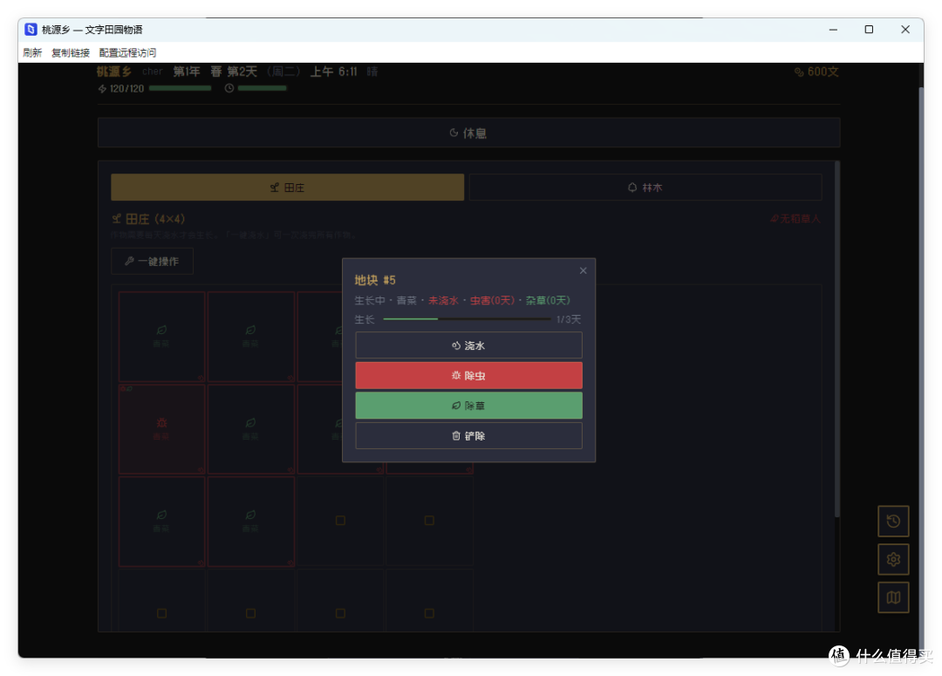Select the 青菜 plot right of the pest plot
Viewport: 942px width, 676px height.
tap(251, 429)
